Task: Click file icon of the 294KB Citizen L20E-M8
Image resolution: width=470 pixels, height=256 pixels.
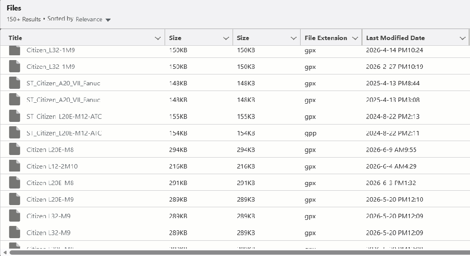Action: tap(14, 149)
